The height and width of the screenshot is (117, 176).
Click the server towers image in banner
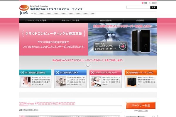point(141,41)
